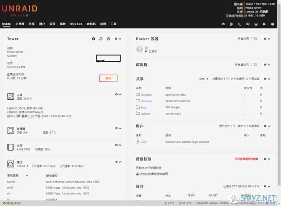Image resolution: width=281 pixels, height=206 pixels.
Task: Open virtual machines settings gear
Action: point(265,65)
